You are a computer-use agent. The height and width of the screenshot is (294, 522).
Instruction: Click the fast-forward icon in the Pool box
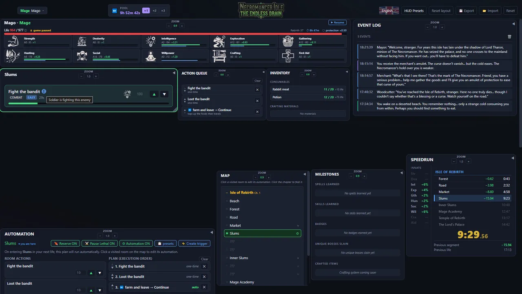(115, 11)
